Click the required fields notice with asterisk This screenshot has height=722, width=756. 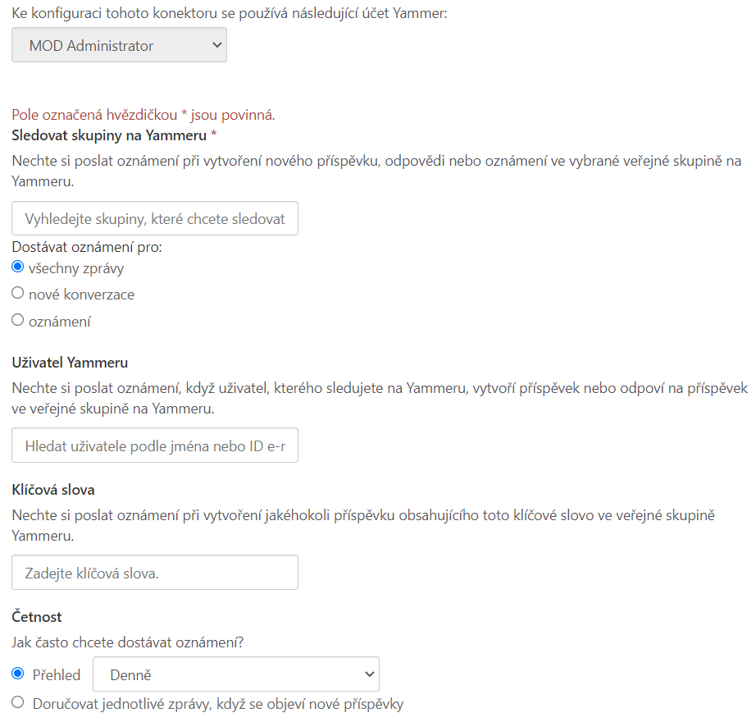(143, 115)
